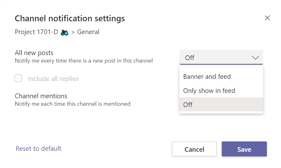Click the channel mentioned description text
This screenshot has height=168, width=281.
tap(72, 104)
